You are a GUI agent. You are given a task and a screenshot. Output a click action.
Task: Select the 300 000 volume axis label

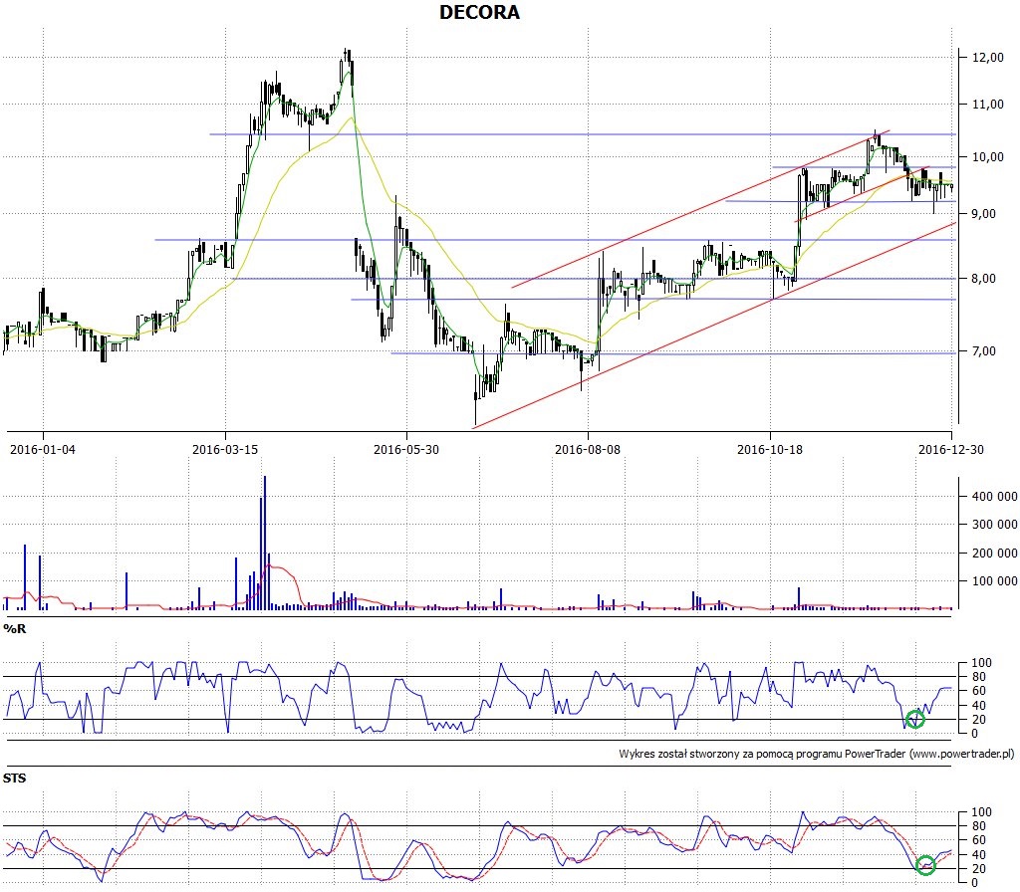[x=995, y=524]
